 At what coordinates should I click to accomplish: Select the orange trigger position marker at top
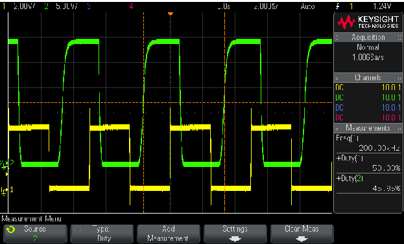(x=170, y=14)
